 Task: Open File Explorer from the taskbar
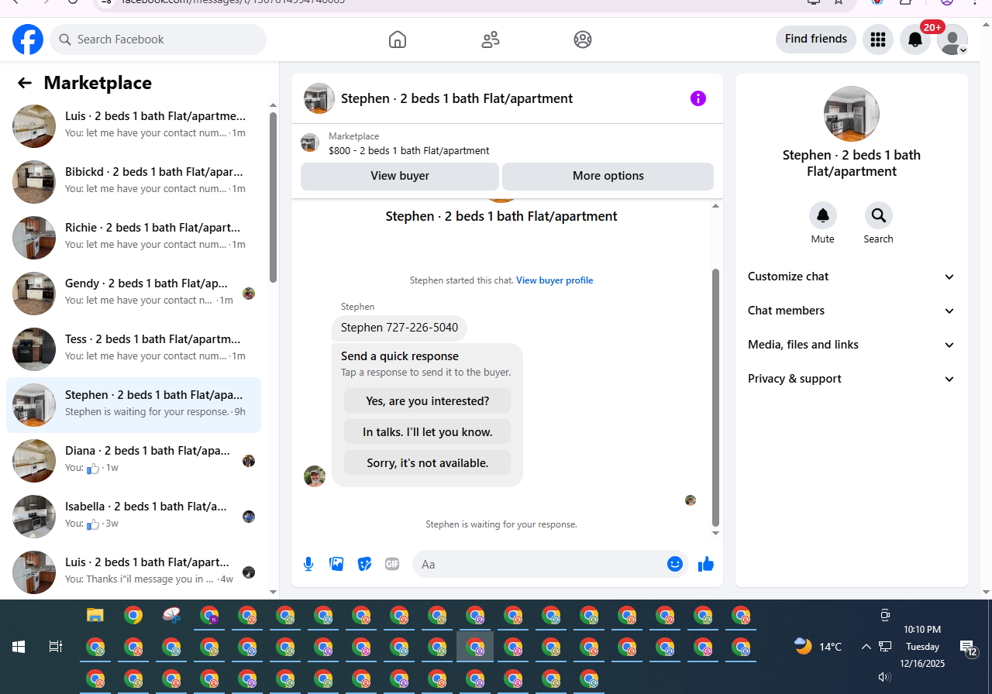(x=95, y=616)
